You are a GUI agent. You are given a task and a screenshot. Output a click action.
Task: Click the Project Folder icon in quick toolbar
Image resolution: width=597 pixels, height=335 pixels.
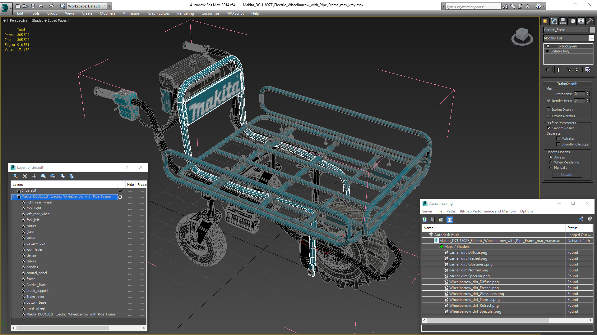tap(63, 6)
